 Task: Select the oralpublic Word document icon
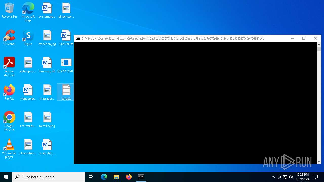click(47, 147)
